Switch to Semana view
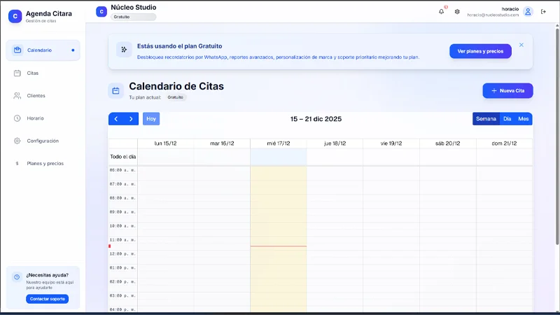The width and height of the screenshot is (560, 315). pos(486,119)
